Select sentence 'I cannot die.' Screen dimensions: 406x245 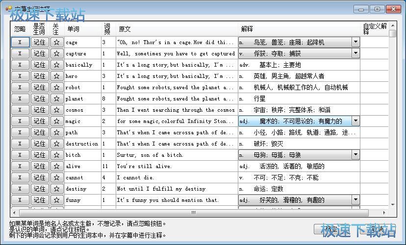pos(177,177)
